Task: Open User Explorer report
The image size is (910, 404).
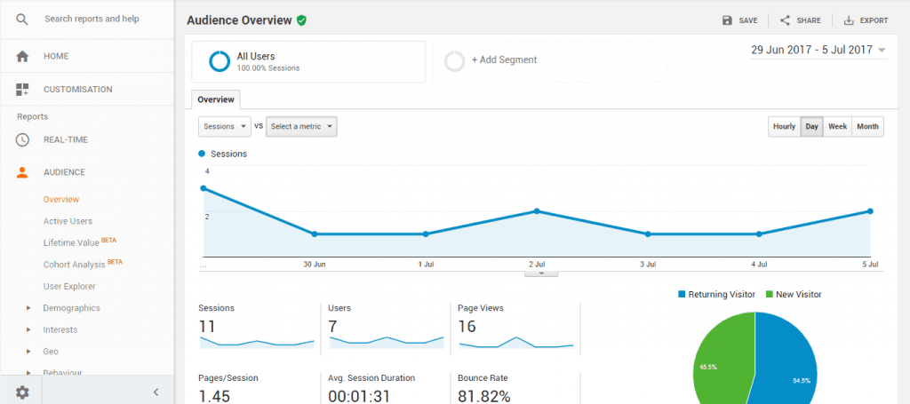Action: [69, 286]
